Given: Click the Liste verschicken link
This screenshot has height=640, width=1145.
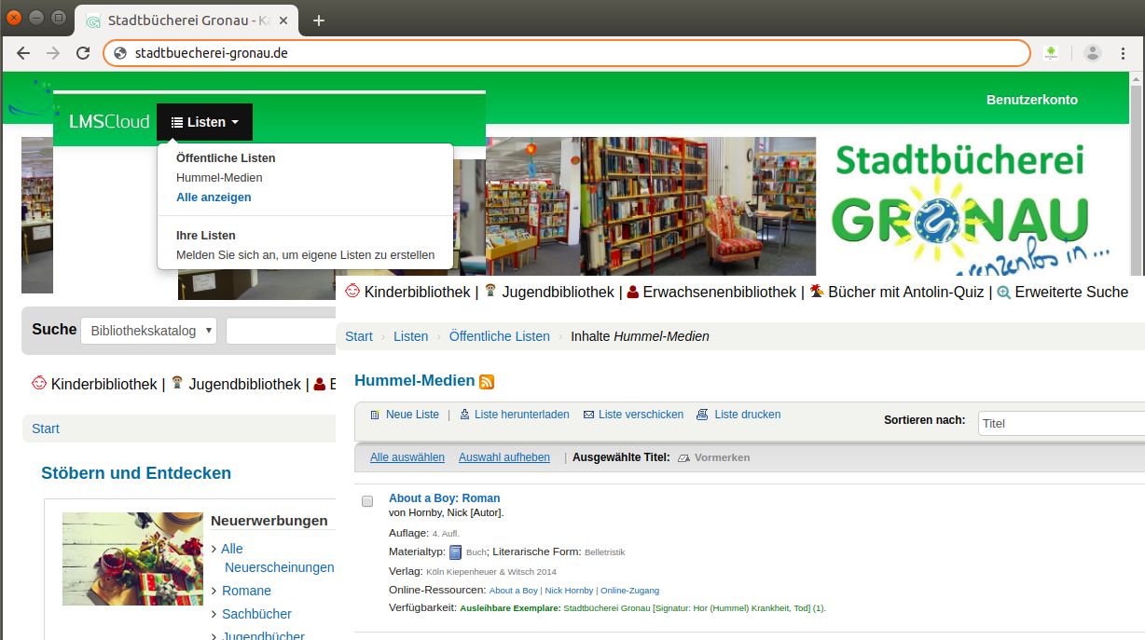Looking at the screenshot, I should 641,415.
